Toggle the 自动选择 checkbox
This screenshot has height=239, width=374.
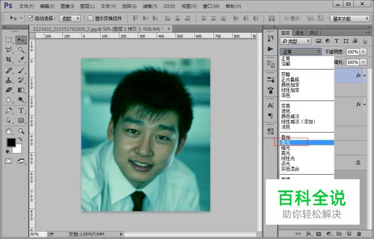pos(30,18)
